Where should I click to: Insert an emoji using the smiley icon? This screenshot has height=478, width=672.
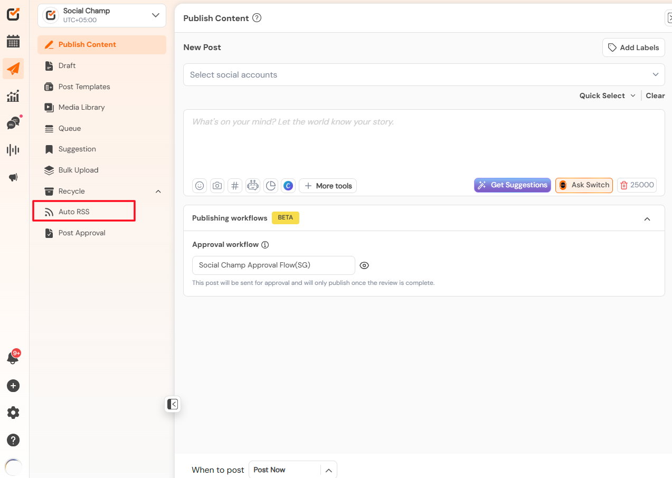click(x=200, y=186)
